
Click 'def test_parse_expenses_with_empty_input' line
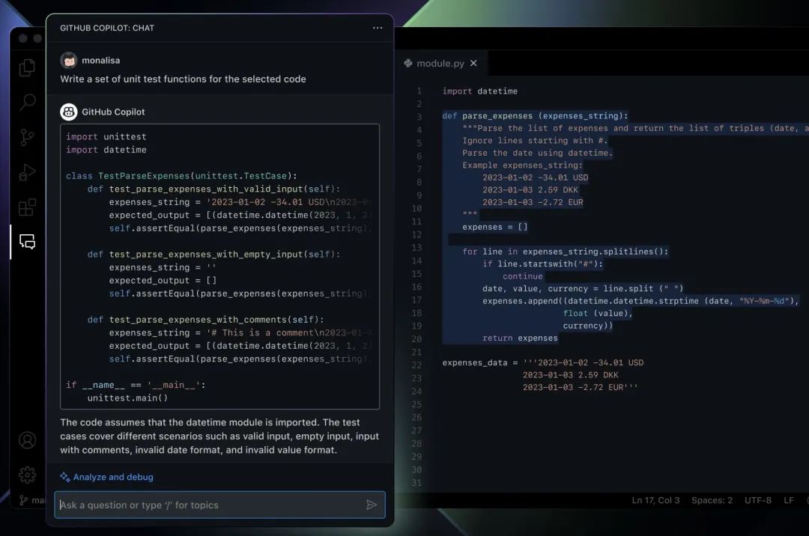pos(213,255)
